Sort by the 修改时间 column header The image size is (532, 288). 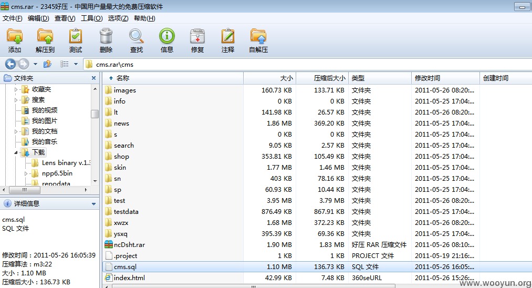coord(445,78)
